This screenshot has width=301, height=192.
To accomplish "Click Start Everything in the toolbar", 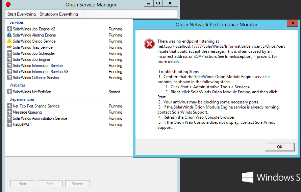I will pyautogui.click(x=22, y=14).
